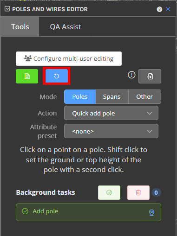This screenshot has width=177, height=236.
Task: Select Poles mode
Action: coord(80,96)
